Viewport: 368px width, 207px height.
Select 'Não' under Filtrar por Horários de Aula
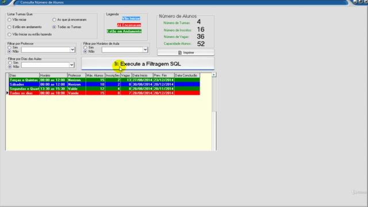[85, 51]
